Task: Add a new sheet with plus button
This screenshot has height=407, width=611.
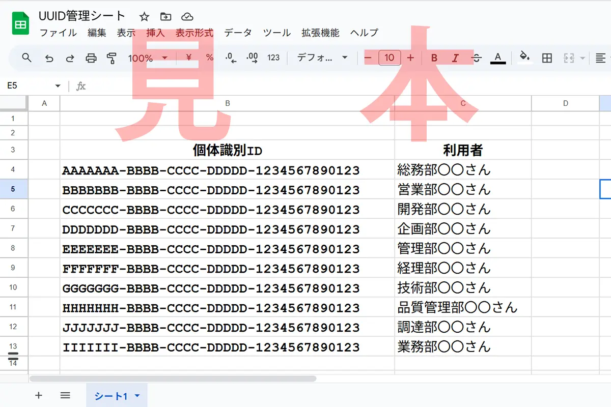Action: pos(39,395)
